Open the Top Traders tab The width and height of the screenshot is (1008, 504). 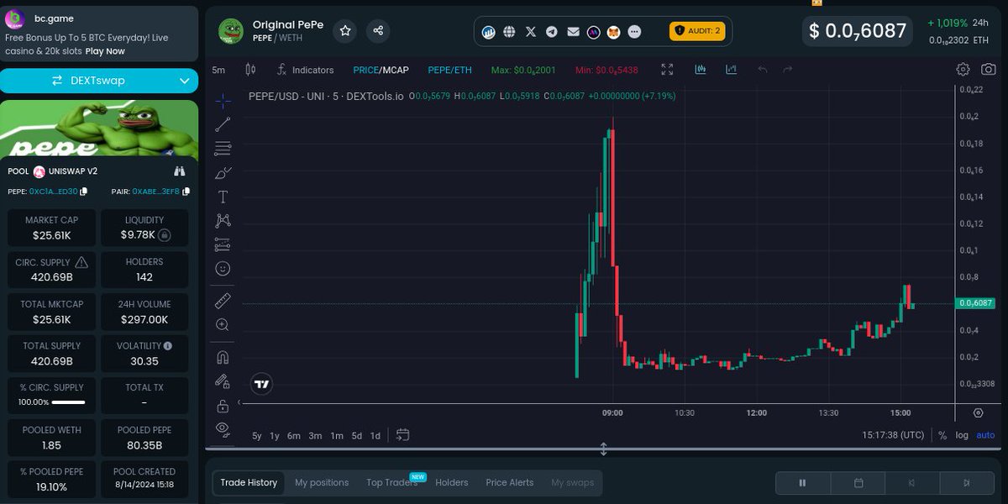point(392,482)
